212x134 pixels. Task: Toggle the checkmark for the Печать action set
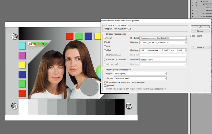point(193,2)
